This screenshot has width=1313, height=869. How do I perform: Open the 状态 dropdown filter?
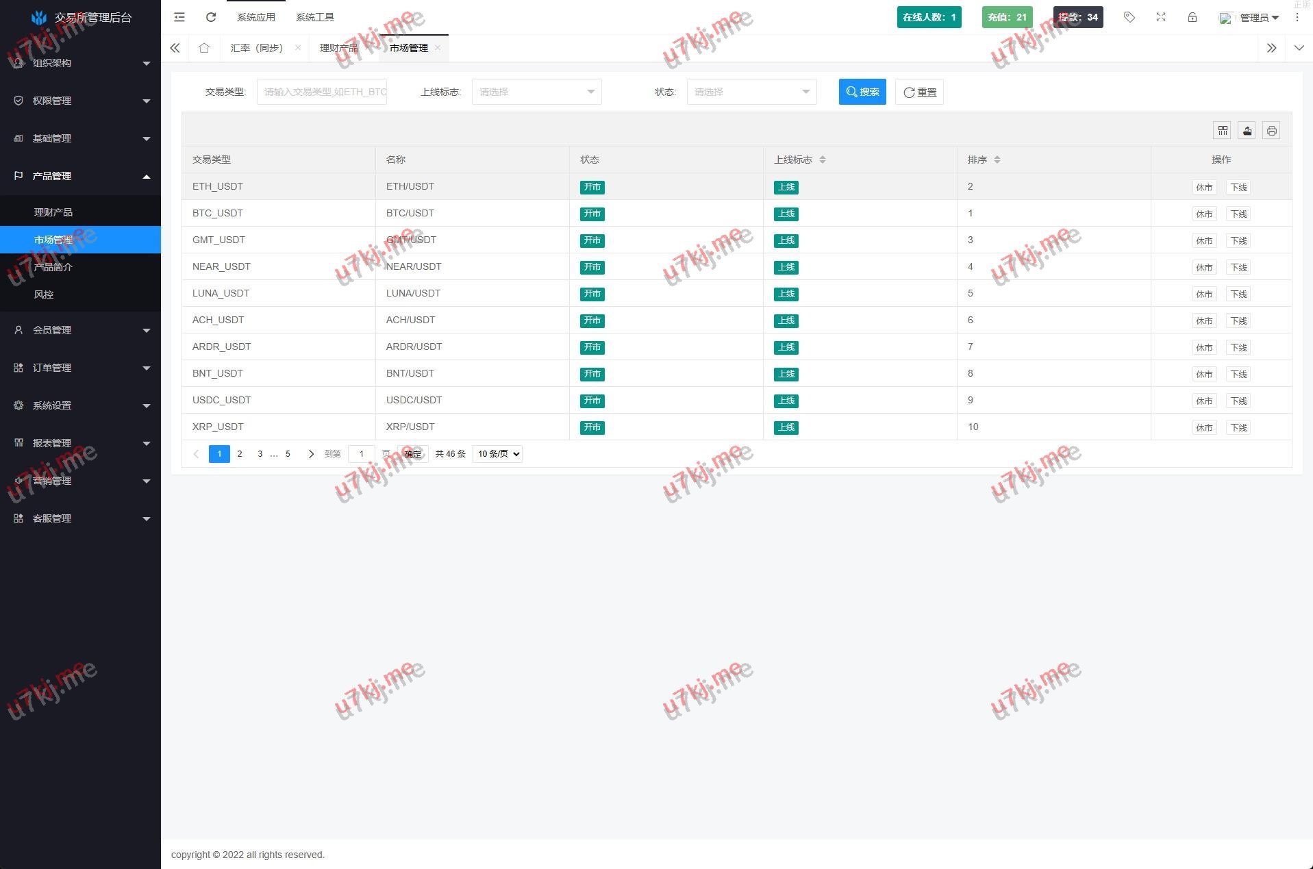click(751, 92)
